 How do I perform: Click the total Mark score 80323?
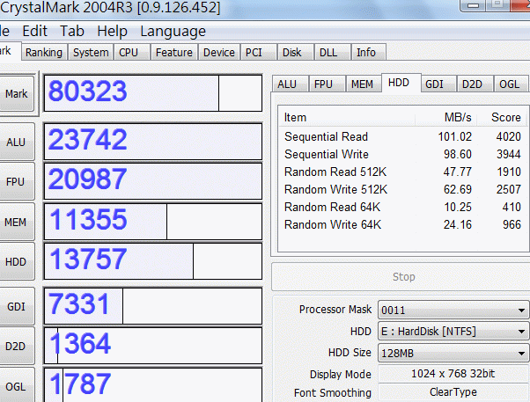pyautogui.click(x=87, y=91)
